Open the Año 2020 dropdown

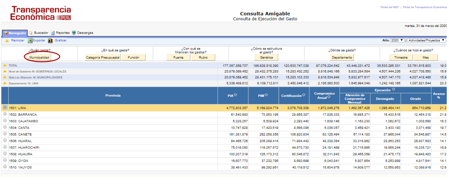tap(397, 40)
